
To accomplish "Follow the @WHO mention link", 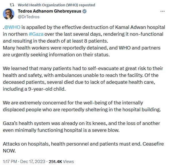I will tap(12, 27).
